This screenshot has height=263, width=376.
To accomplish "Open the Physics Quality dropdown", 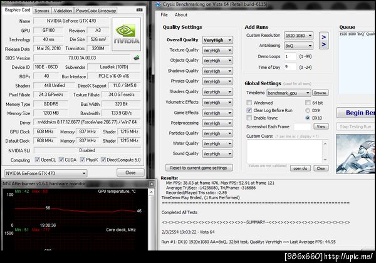I will click(x=217, y=81).
